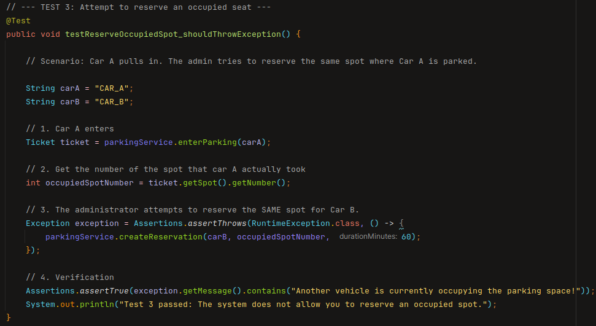596x326 pixels.
Task: Click the "CAR_B" string literal
Action: coord(112,102)
